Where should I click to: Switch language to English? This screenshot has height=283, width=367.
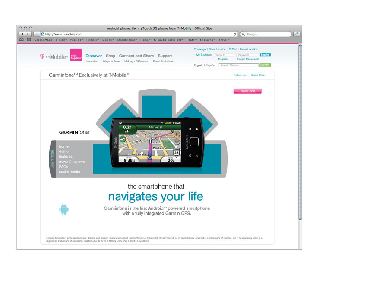tap(198, 65)
